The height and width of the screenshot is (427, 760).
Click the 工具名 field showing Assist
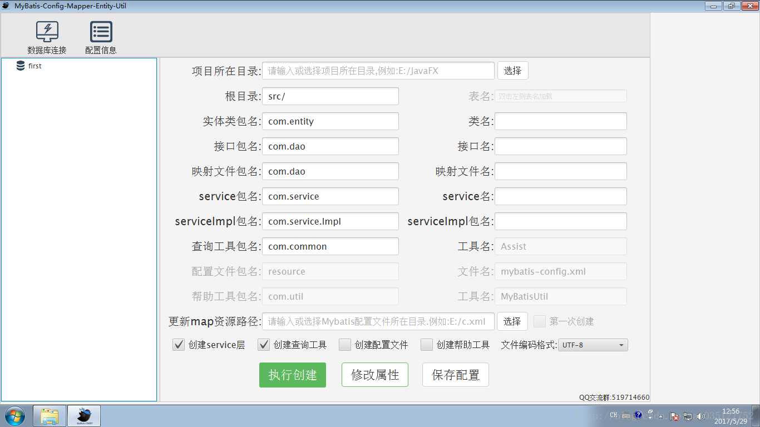[561, 246]
